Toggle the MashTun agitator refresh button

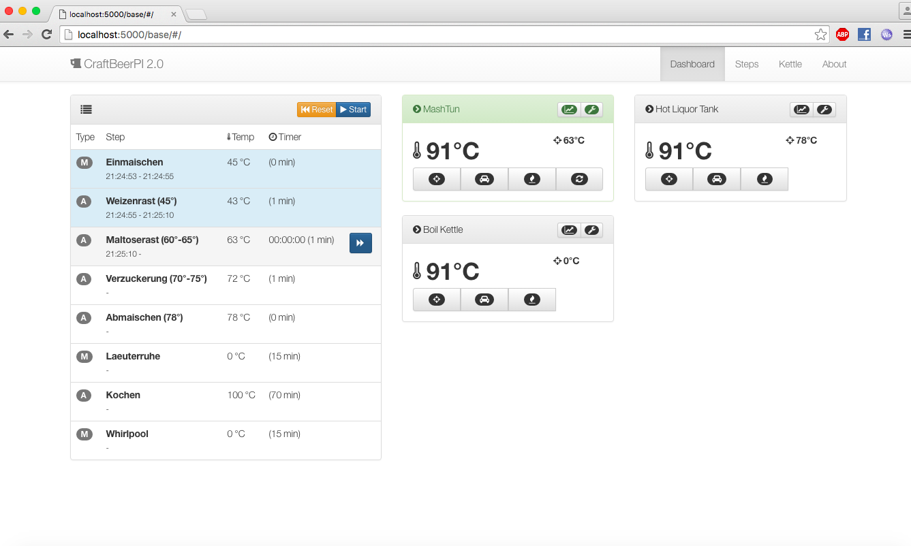(579, 179)
